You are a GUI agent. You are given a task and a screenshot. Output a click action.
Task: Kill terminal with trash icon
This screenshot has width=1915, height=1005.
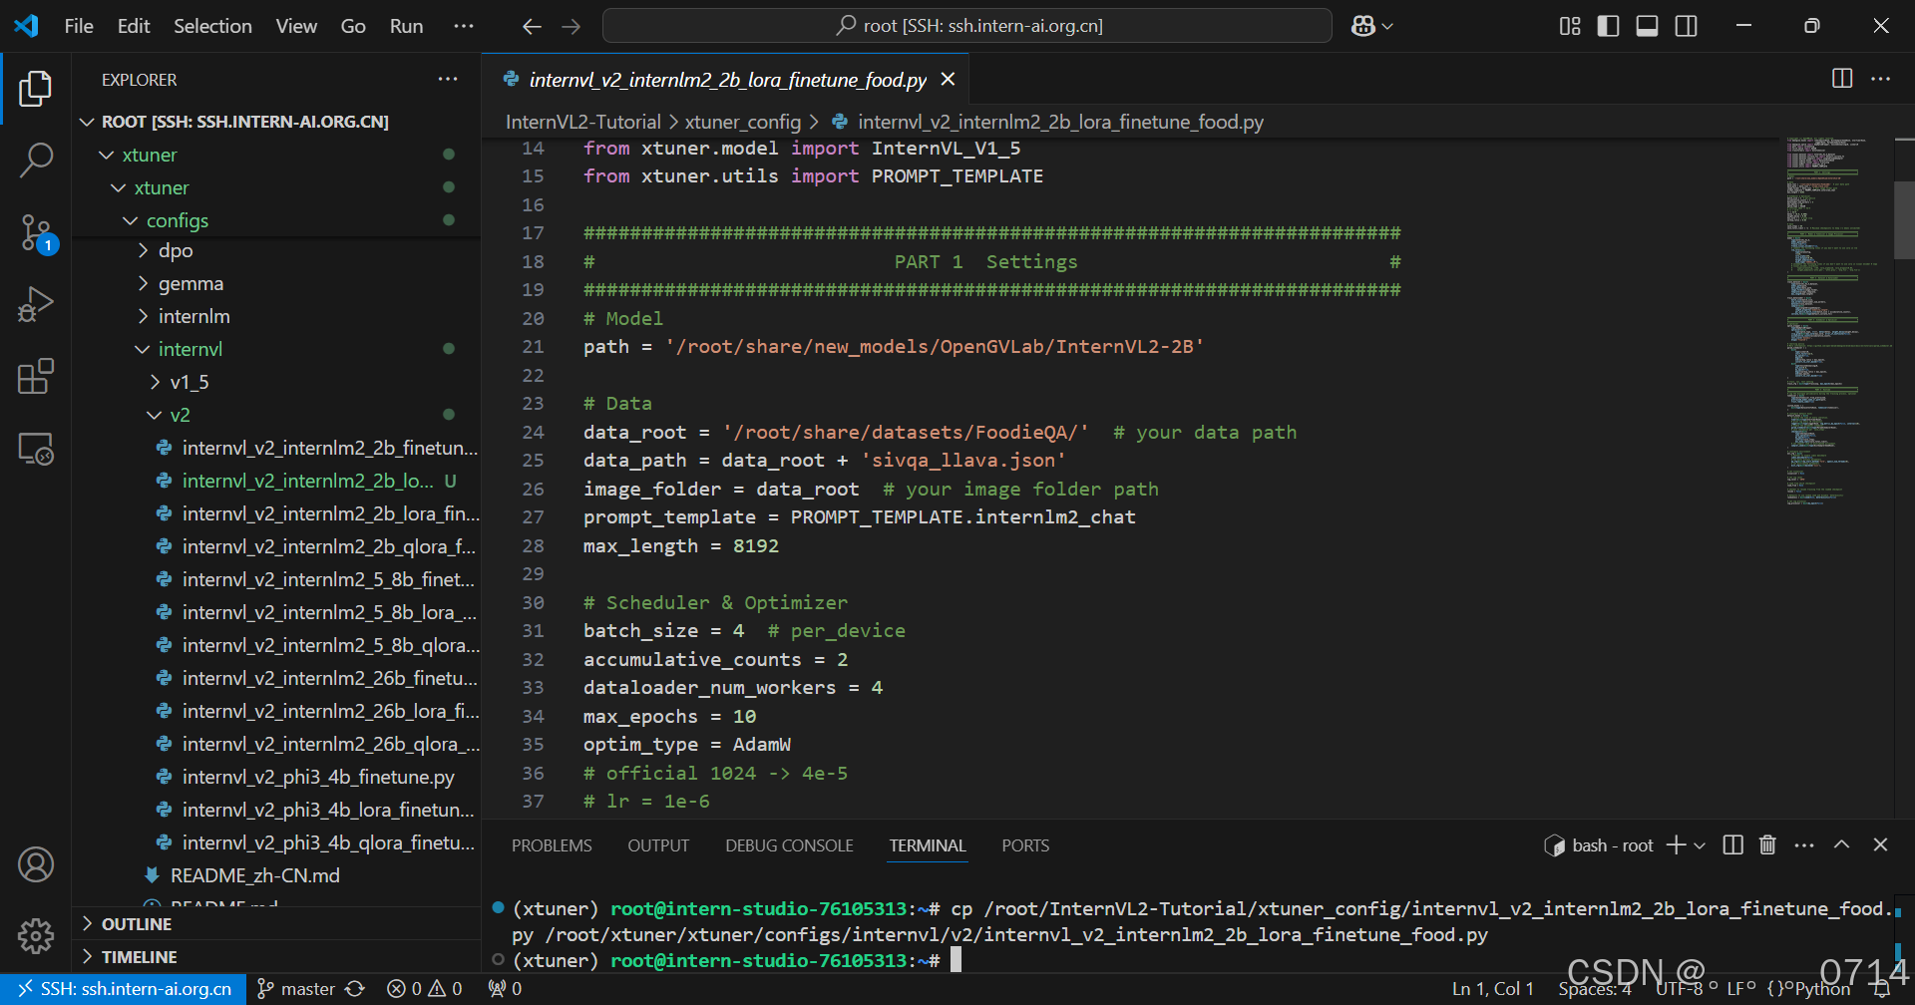pyautogui.click(x=1767, y=845)
